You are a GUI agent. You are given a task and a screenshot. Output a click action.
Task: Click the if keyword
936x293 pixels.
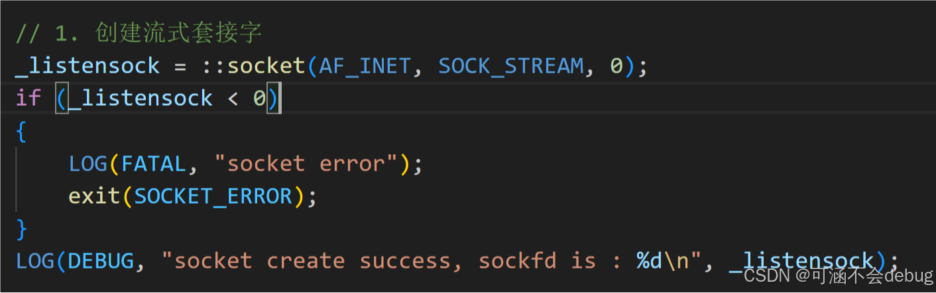[29, 99]
